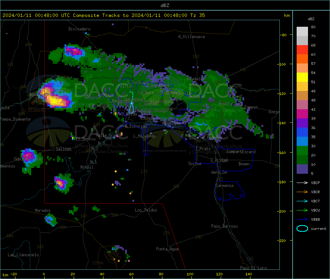The height and width of the screenshot is (279, 330).
Task: Select the 39 dBZ magenta color swatch
Action: coord(302,114)
